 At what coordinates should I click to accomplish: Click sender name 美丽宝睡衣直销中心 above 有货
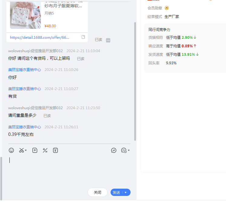click(25, 89)
